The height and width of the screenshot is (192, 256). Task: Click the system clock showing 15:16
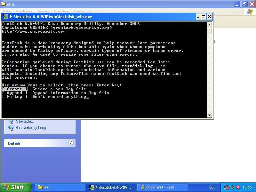[247, 187]
